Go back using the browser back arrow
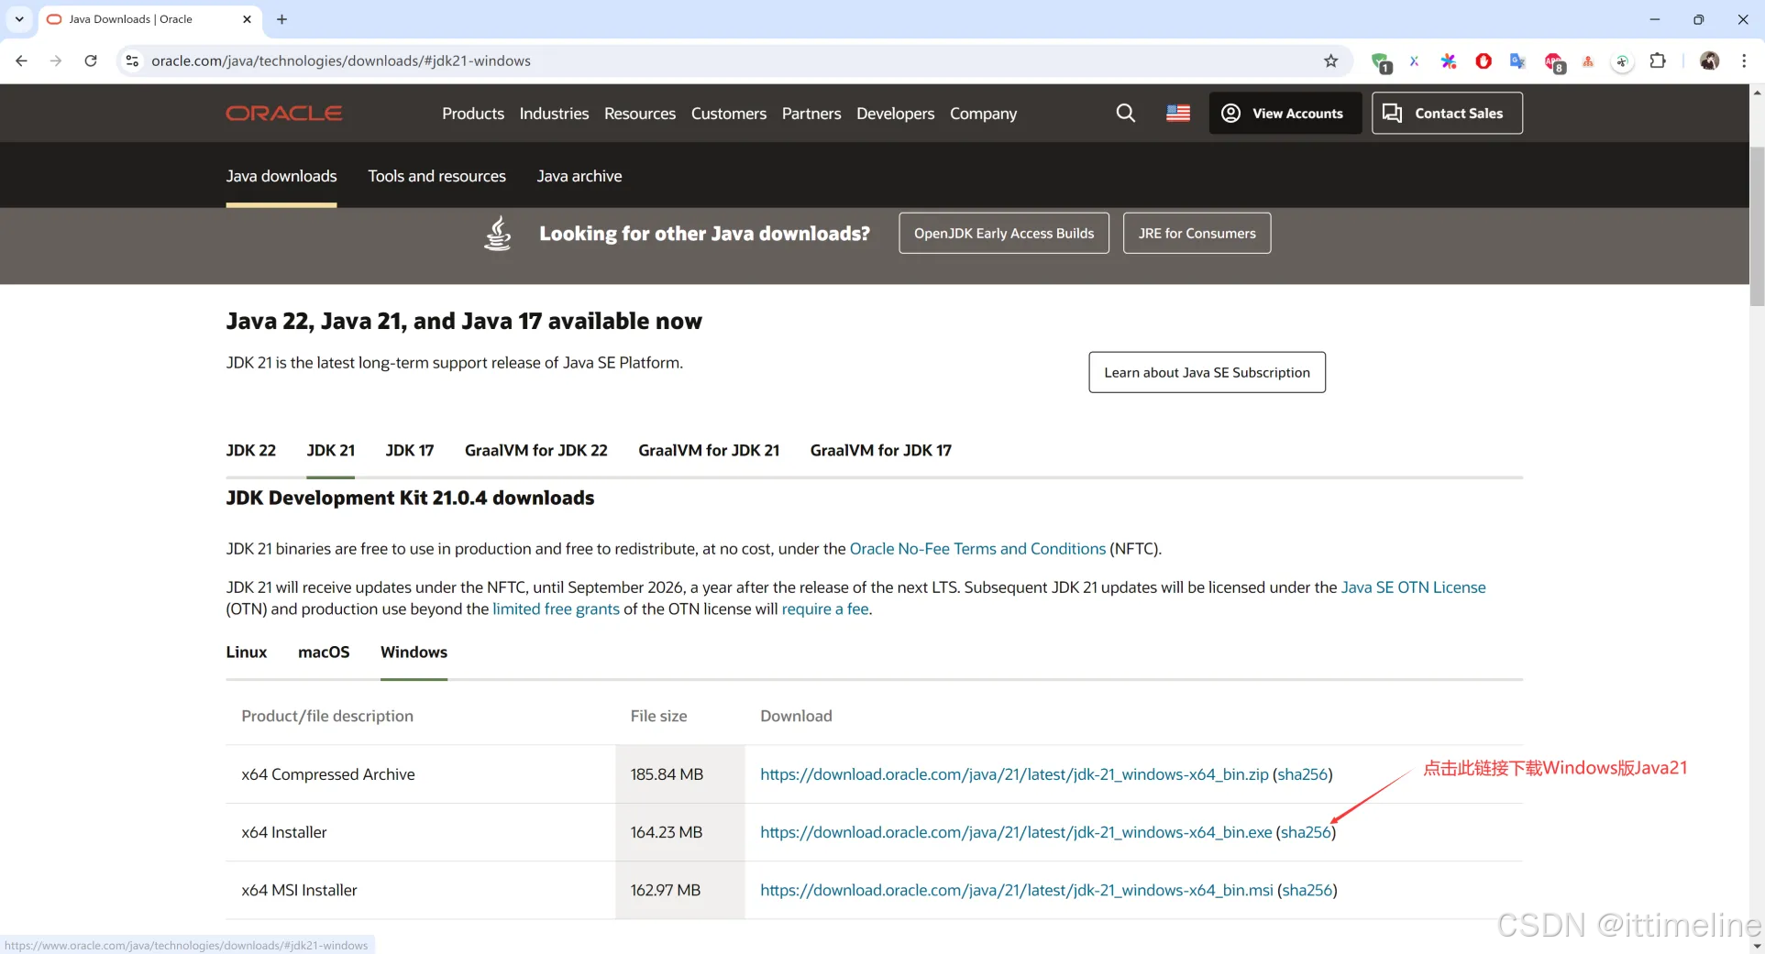 tap(21, 60)
